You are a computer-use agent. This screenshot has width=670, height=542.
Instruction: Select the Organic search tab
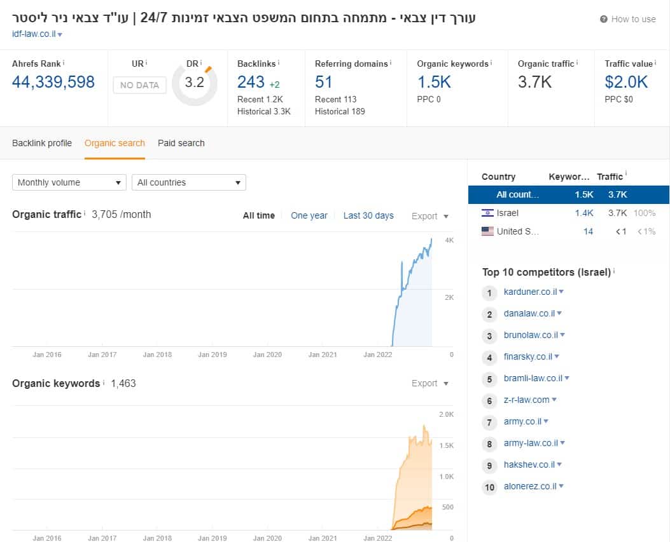115,143
